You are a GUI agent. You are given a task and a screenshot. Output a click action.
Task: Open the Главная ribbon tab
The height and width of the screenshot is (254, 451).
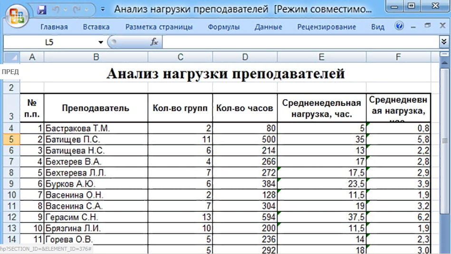click(x=54, y=27)
